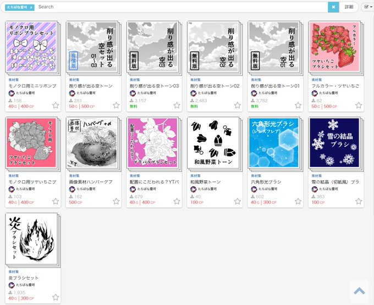374x305 pixels.
Task: Click author name under 配置にこだわれる?YTバ
Action: click(x=146, y=189)
